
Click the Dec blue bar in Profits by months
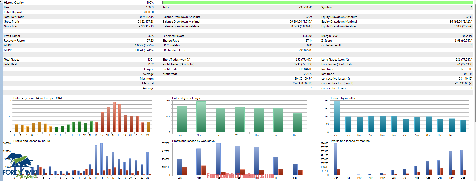point(462,162)
